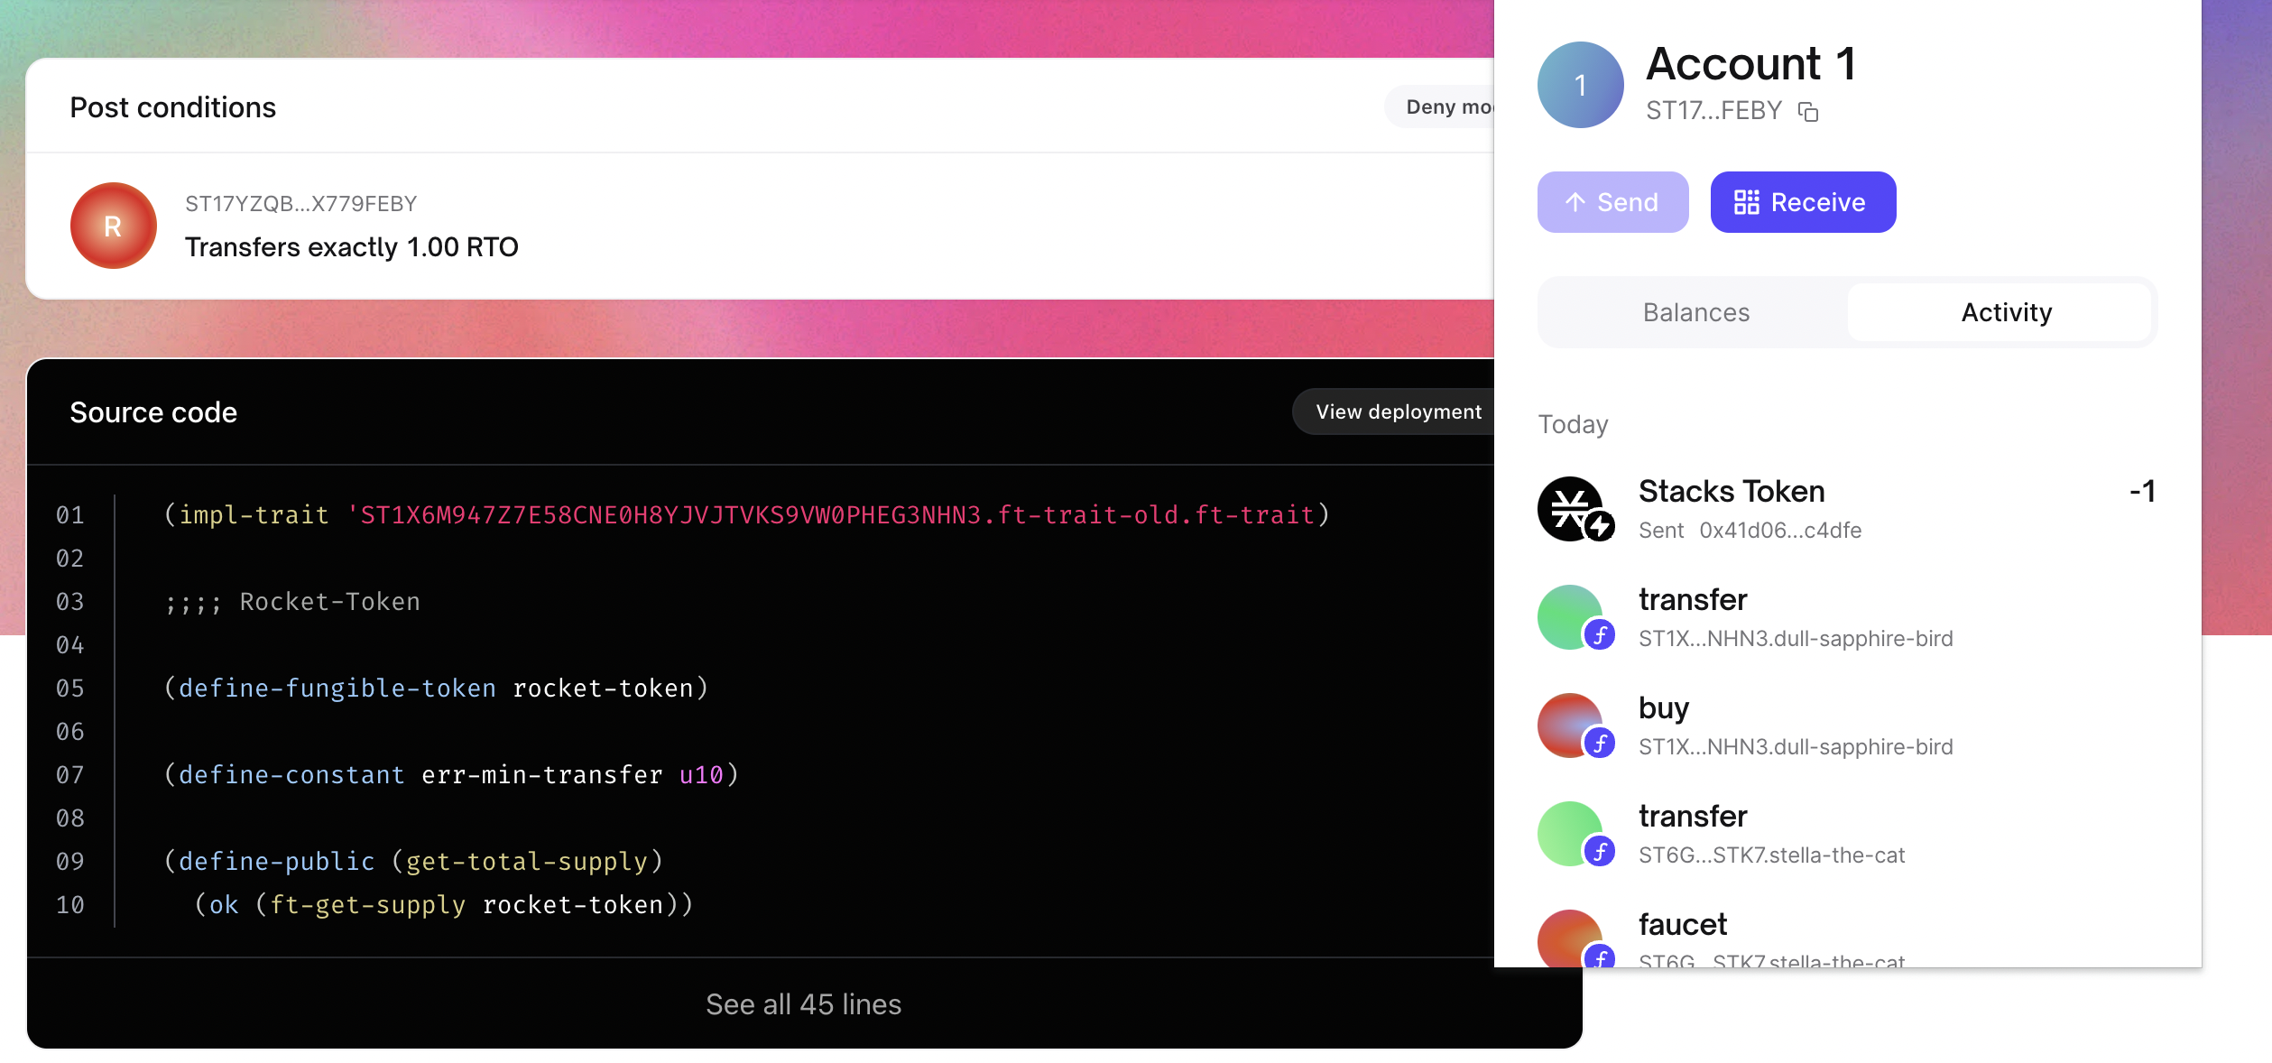Click the Send arrow icon
Image resolution: width=2272 pixels, height=1063 pixels.
coord(1575,201)
